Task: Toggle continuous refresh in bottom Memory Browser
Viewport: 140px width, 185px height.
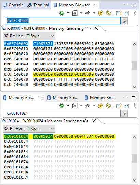Action: click(x=100, y=106)
